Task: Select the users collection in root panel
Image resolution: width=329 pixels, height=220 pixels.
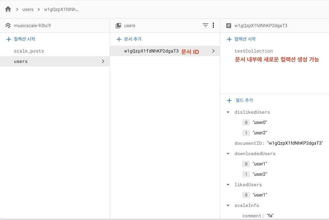Action: 21,61
